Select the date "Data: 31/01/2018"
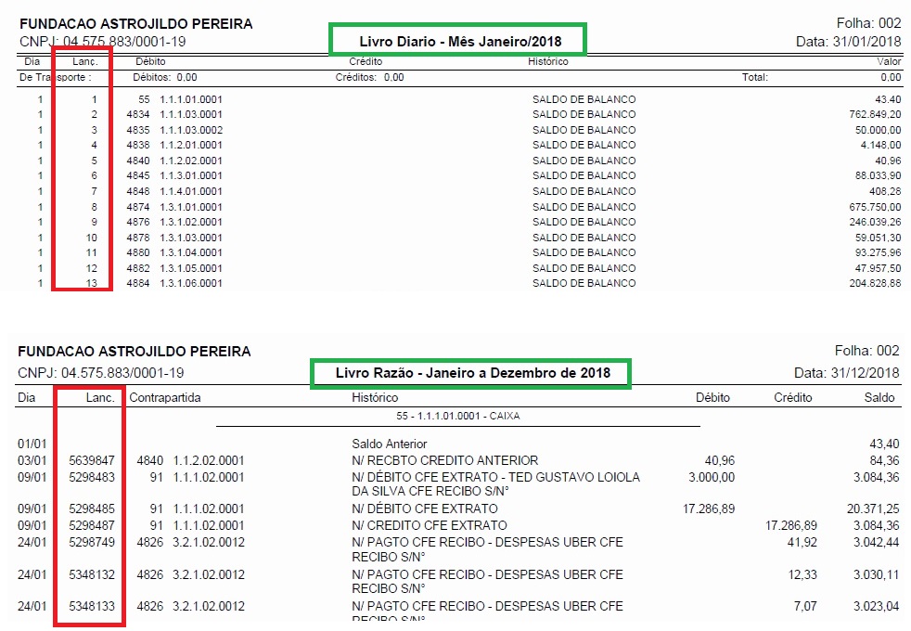The width and height of the screenshot is (911, 631). (848, 41)
